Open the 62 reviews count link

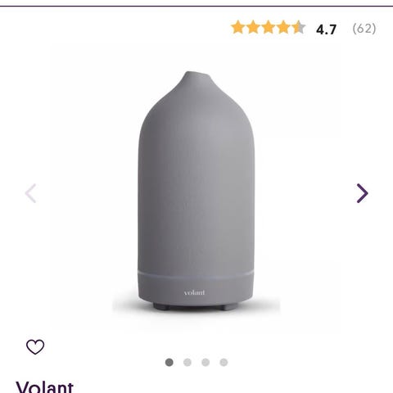coord(364,29)
